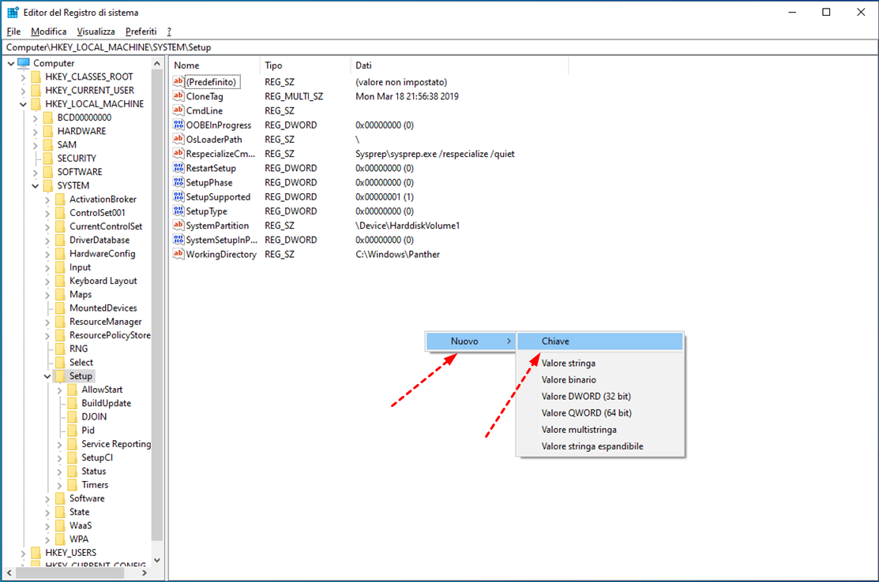Click the C:\Windows\Panther data cell
The height and width of the screenshot is (582, 879).
coord(397,255)
